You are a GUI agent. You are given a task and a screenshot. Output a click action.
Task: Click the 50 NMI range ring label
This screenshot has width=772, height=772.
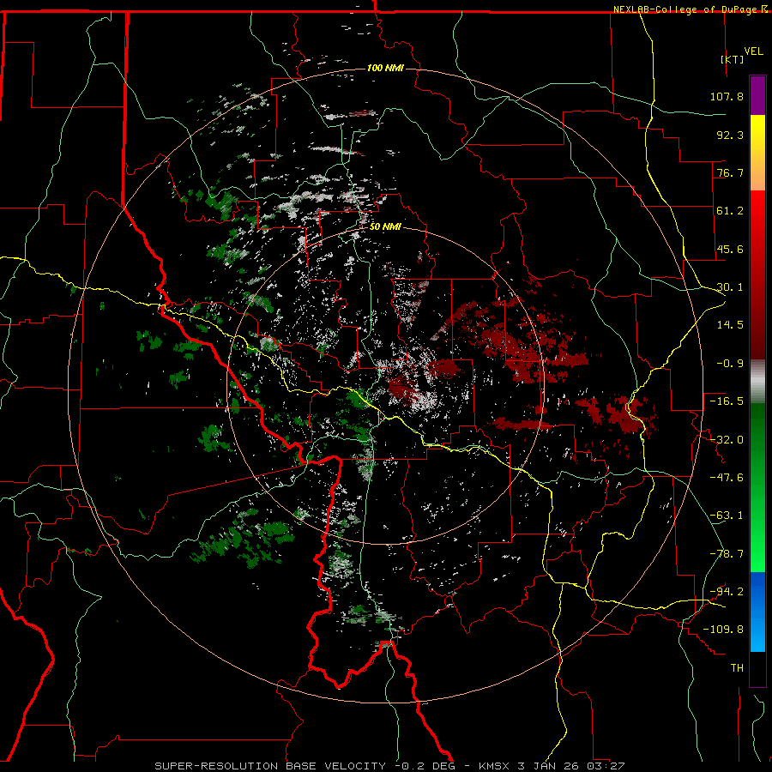click(385, 227)
